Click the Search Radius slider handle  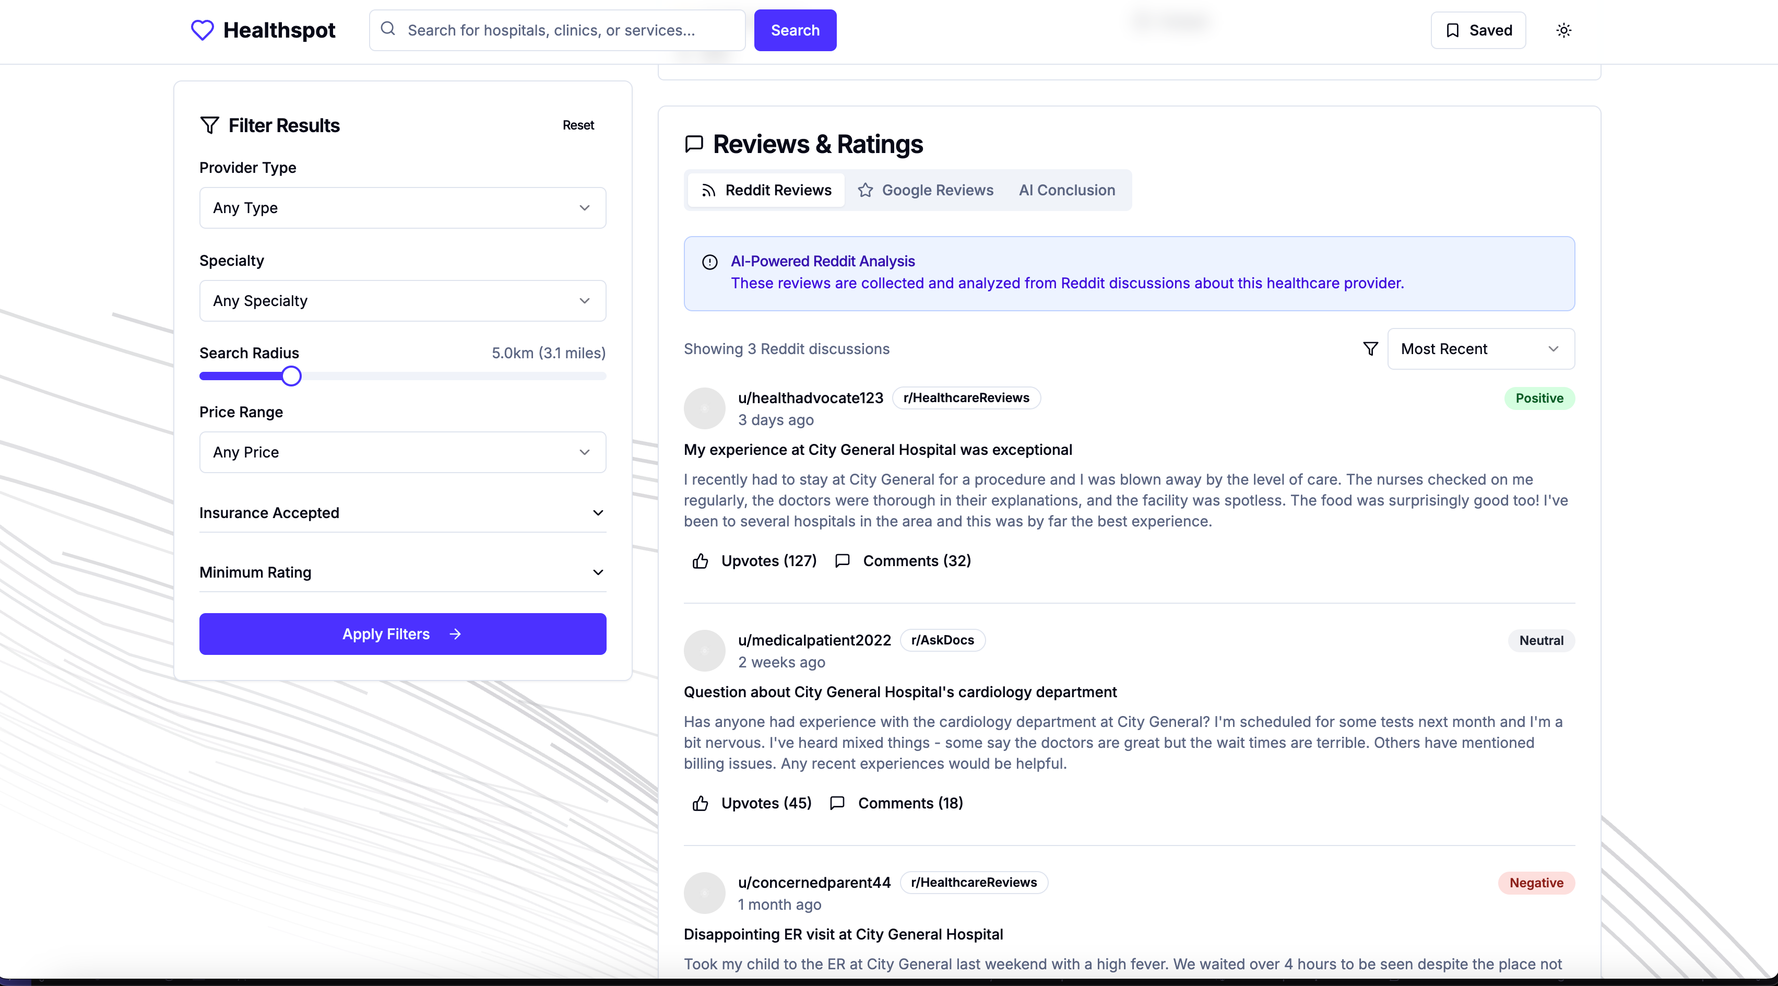pos(291,377)
